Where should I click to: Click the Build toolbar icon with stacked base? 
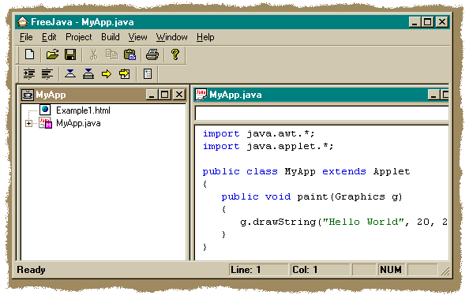[x=88, y=73]
